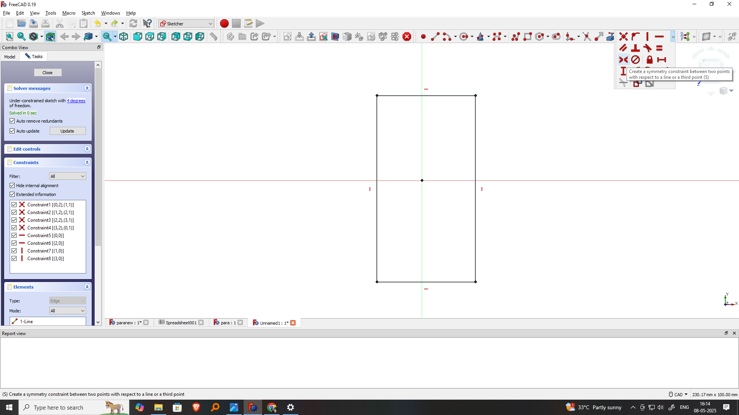Viewport: 739px width, 415px height.
Task: Open the Sketch menu
Action: [x=88, y=13]
